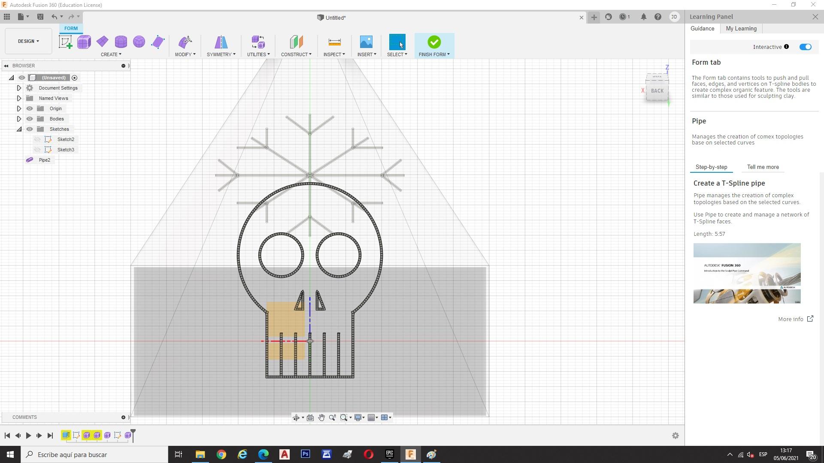Show Sketch2 with its visibility icon

pyautogui.click(x=37, y=139)
